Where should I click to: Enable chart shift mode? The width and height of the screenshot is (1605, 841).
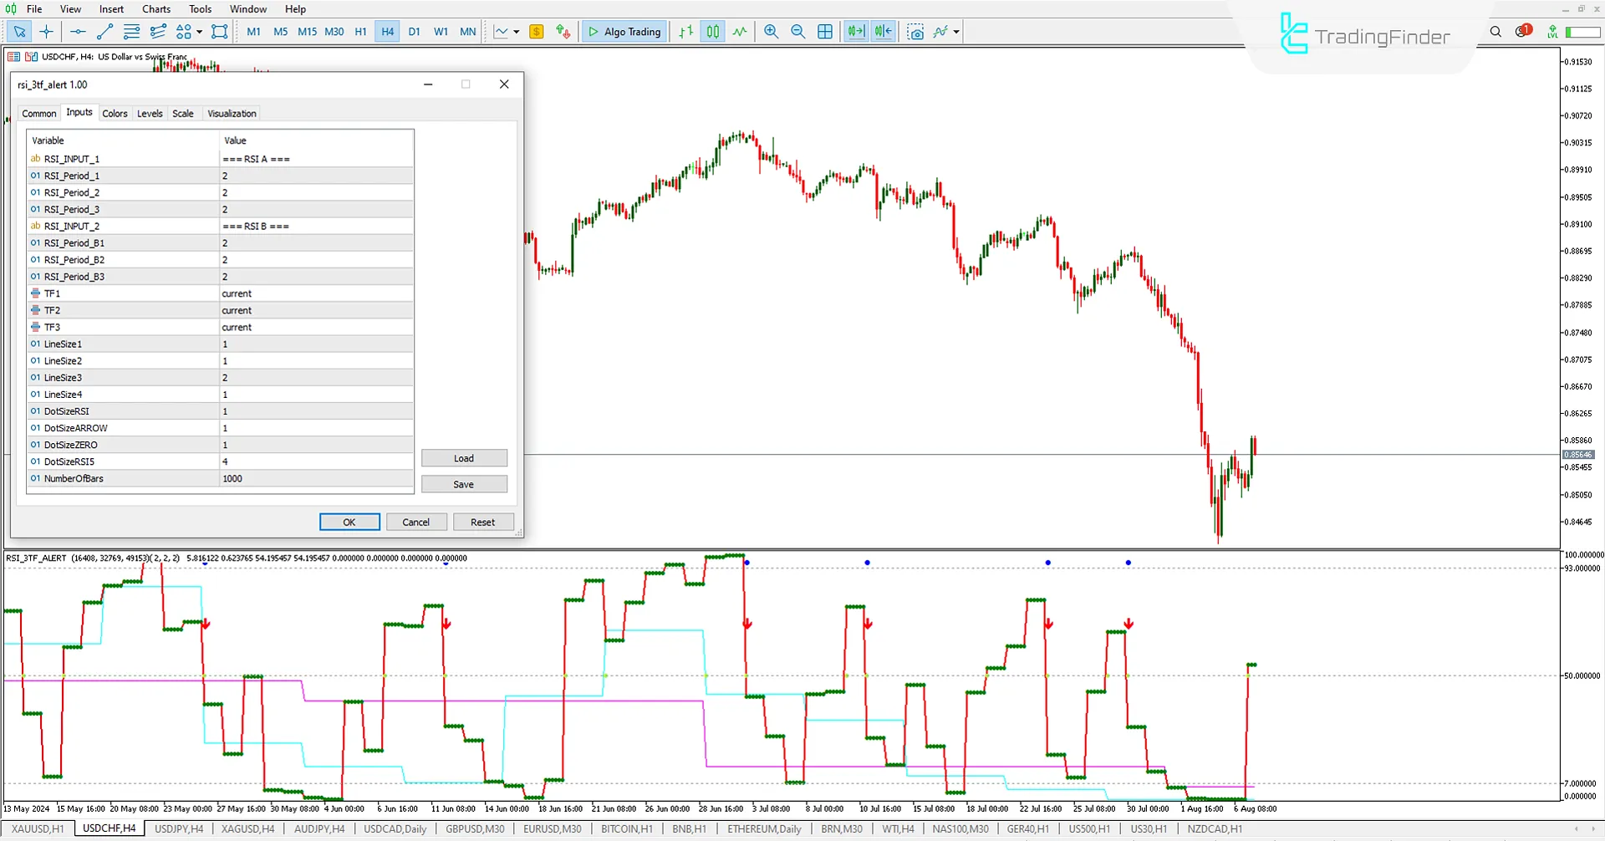coord(883,31)
